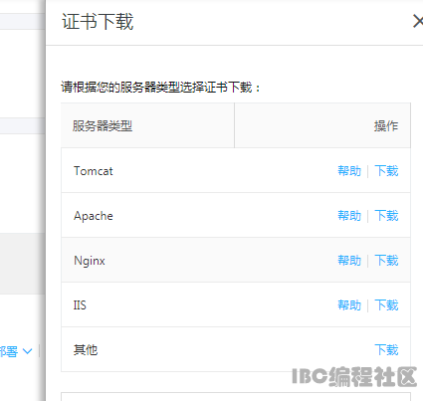423x401 pixels.
Task: Open 帮助 for Tomcat certificate
Action: coord(349,171)
